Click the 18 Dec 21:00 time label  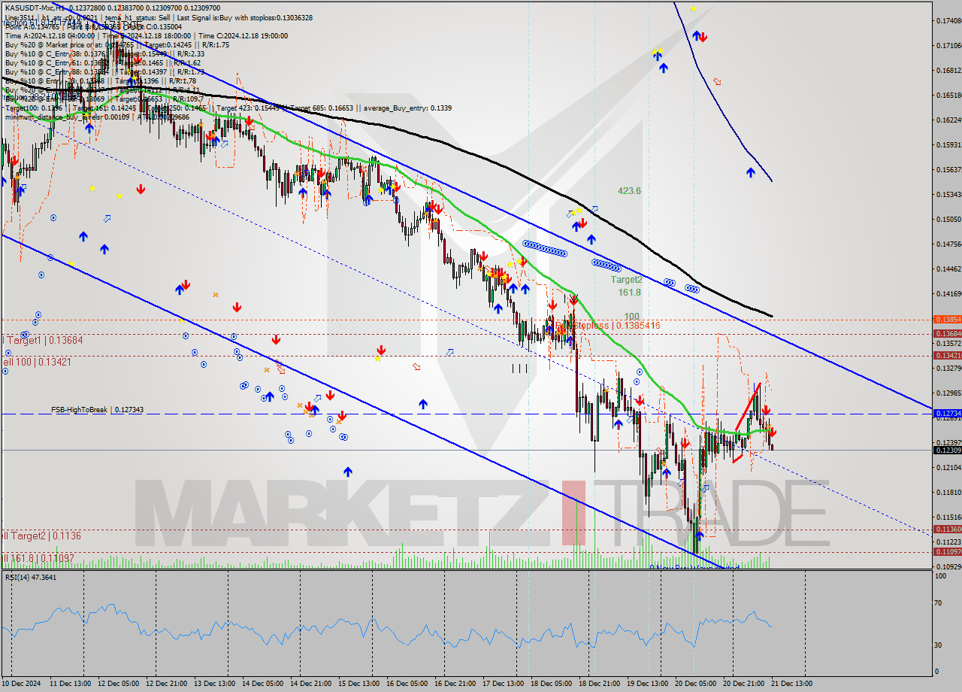tap(598, 684)
